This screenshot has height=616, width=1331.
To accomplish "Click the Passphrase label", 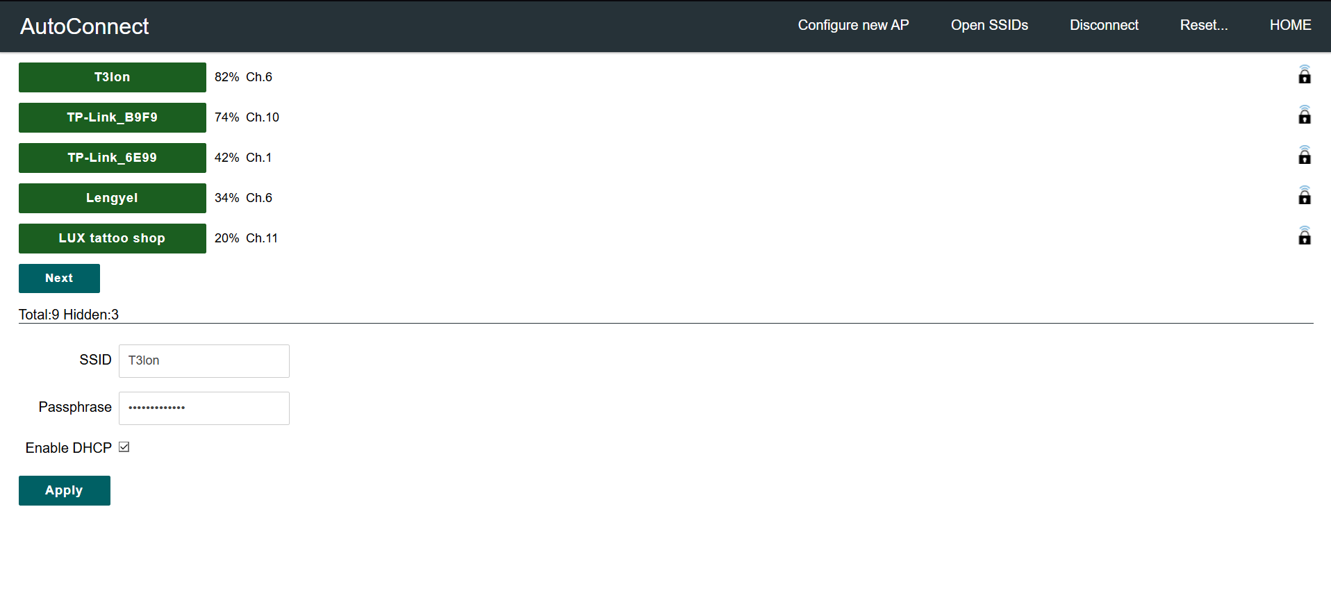I will pos(75,407).
